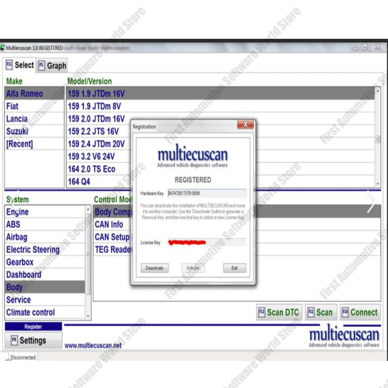Choose Airbag system
This screenshot has width=388, height=388.
coord(45,237)
